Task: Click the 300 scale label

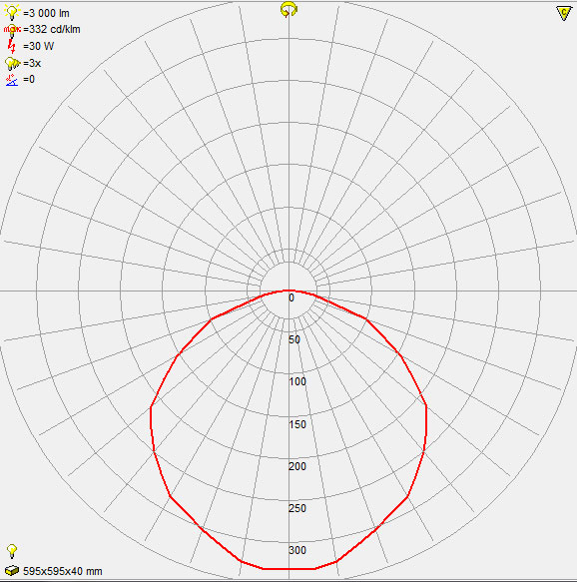Action: coord(297,550)
